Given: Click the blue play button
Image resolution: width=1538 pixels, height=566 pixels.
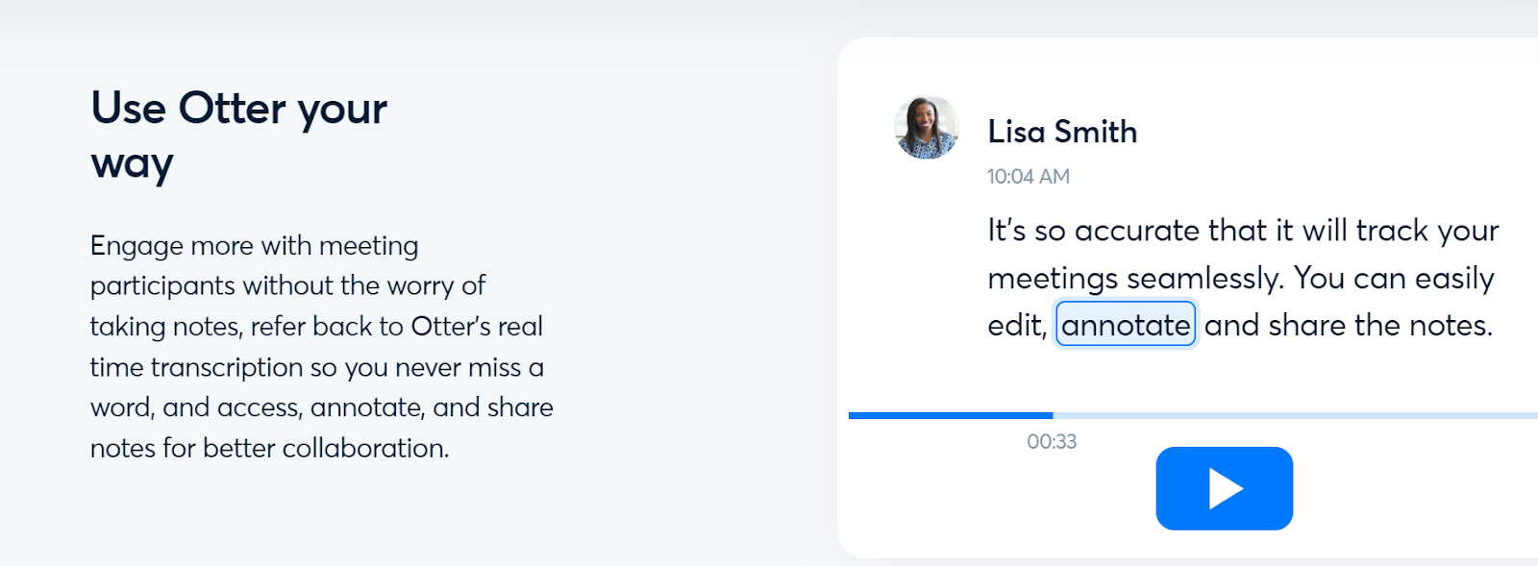Looking at the screenshot, I should (1224, 488).
